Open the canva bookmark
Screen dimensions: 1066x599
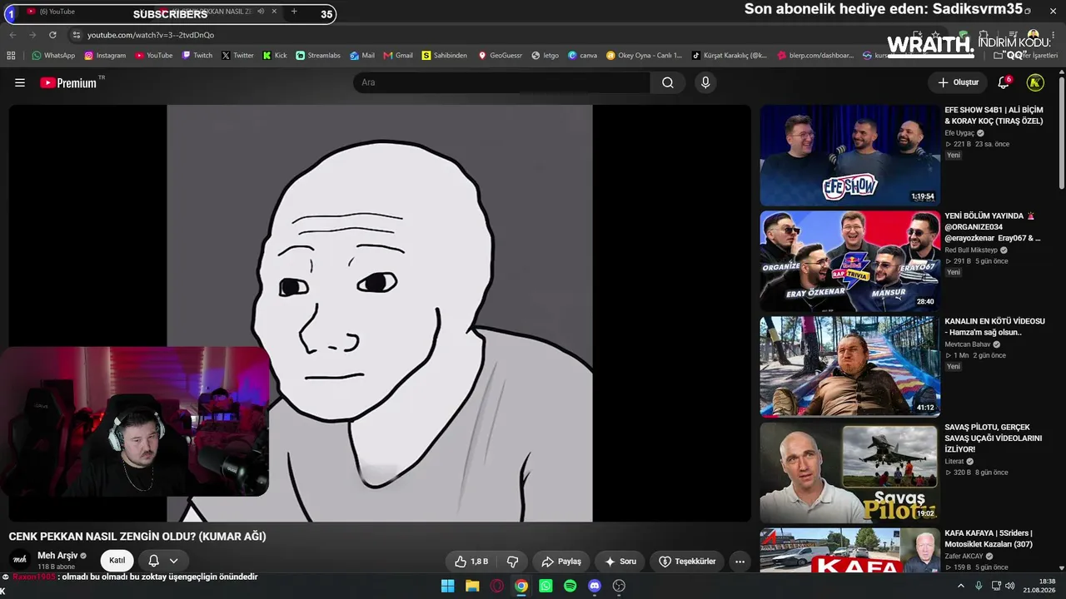coord(582,56)
